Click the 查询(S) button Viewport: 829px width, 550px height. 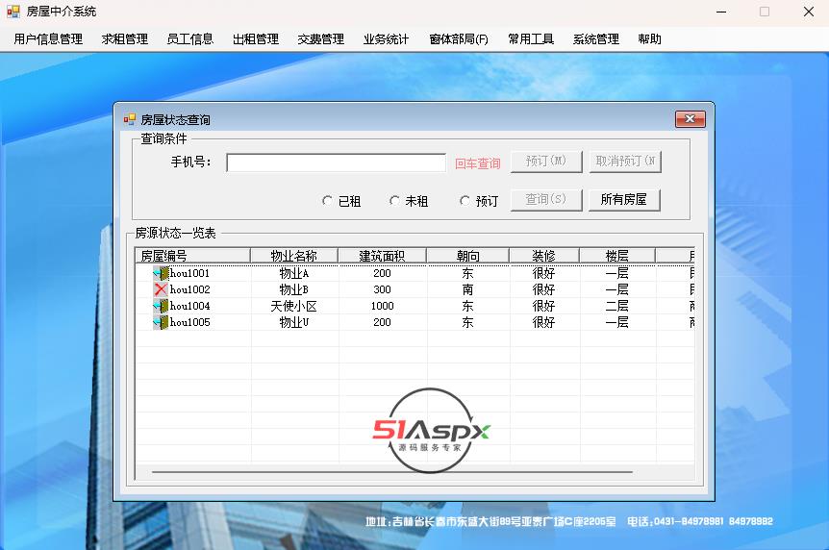pyautogui.click(x=546, y=200)
